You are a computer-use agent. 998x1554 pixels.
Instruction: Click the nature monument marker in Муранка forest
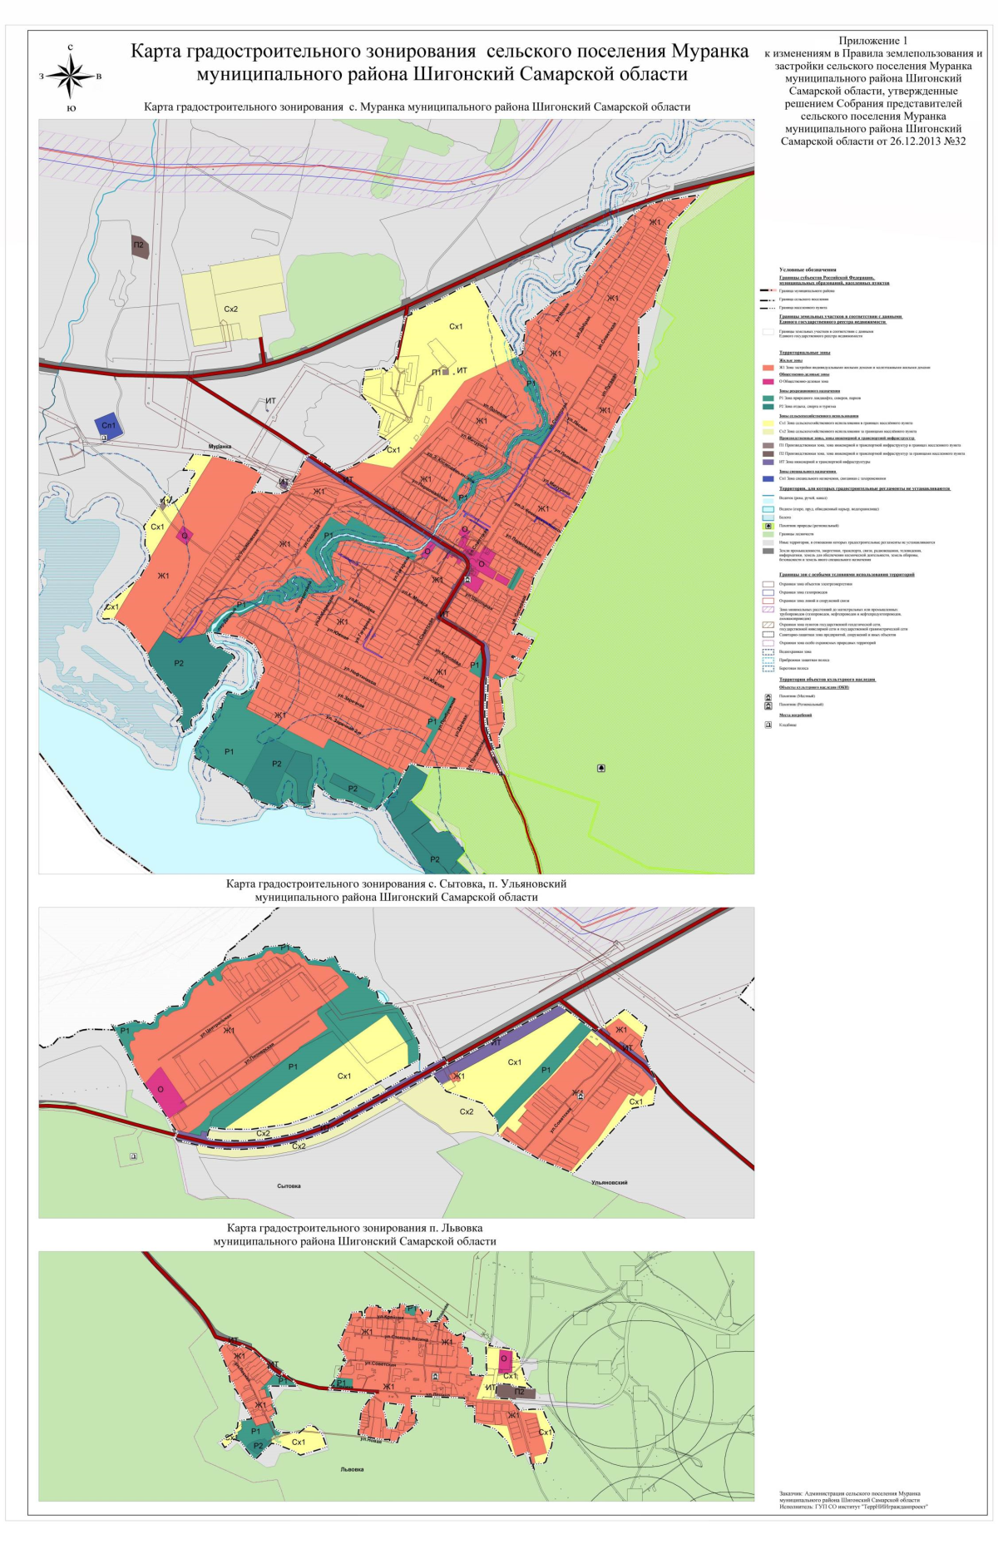pyautogui.click(x=601, y=768)
